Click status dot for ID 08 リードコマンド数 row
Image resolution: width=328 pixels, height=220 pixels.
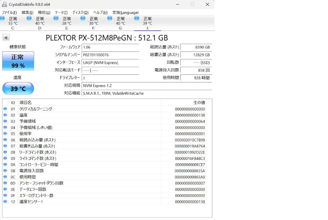click(x=5, y=152)
